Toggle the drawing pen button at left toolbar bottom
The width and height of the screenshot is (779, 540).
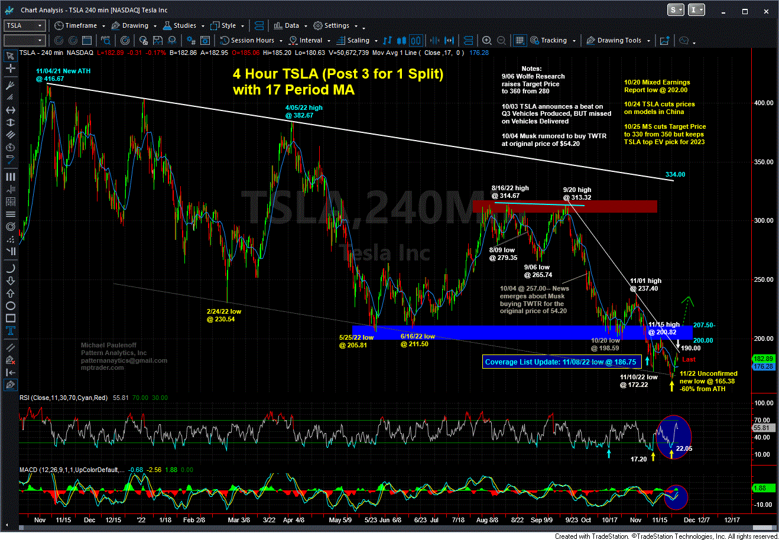[x=10, y=385]
